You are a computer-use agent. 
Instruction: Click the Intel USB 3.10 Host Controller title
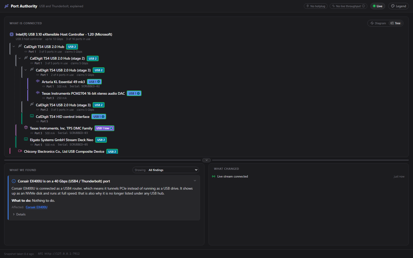[x=64, y=34]
